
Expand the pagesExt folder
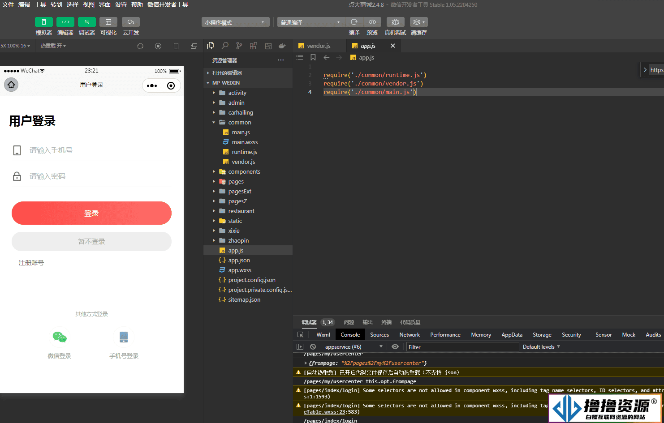[248, 191]
